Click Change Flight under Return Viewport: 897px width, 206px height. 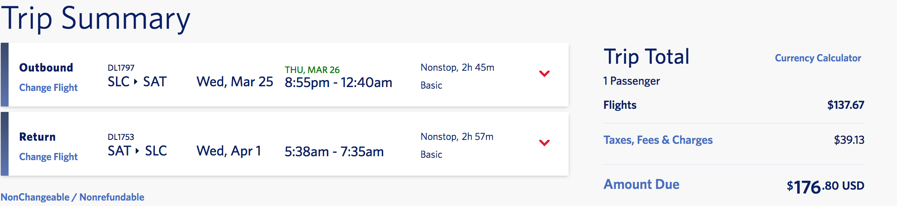(x=48, y=157)
